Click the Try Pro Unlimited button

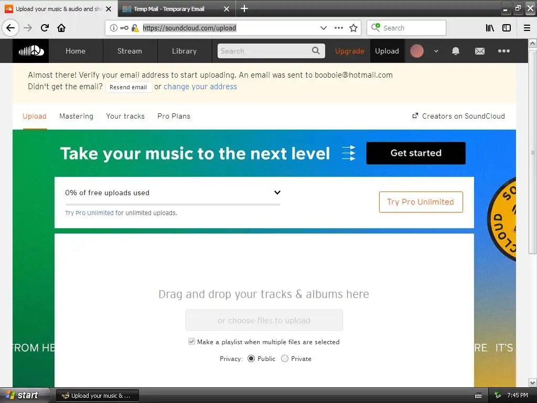point(421,202)
